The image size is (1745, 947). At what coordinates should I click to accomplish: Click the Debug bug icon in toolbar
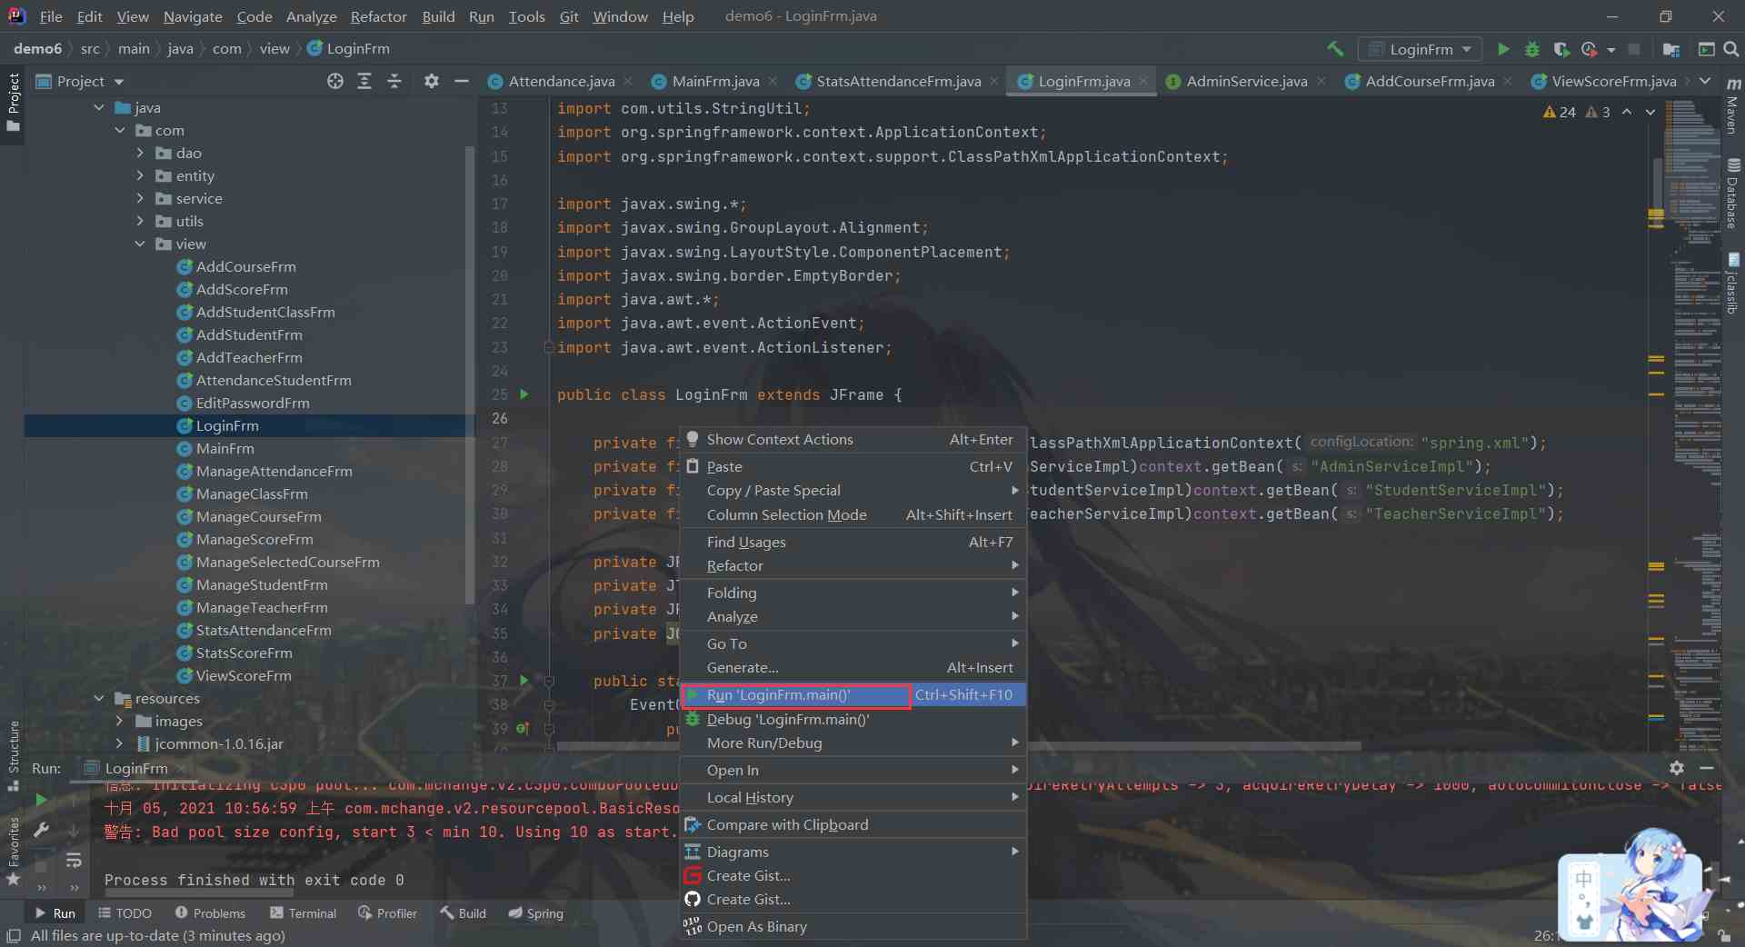point(1532,49)
